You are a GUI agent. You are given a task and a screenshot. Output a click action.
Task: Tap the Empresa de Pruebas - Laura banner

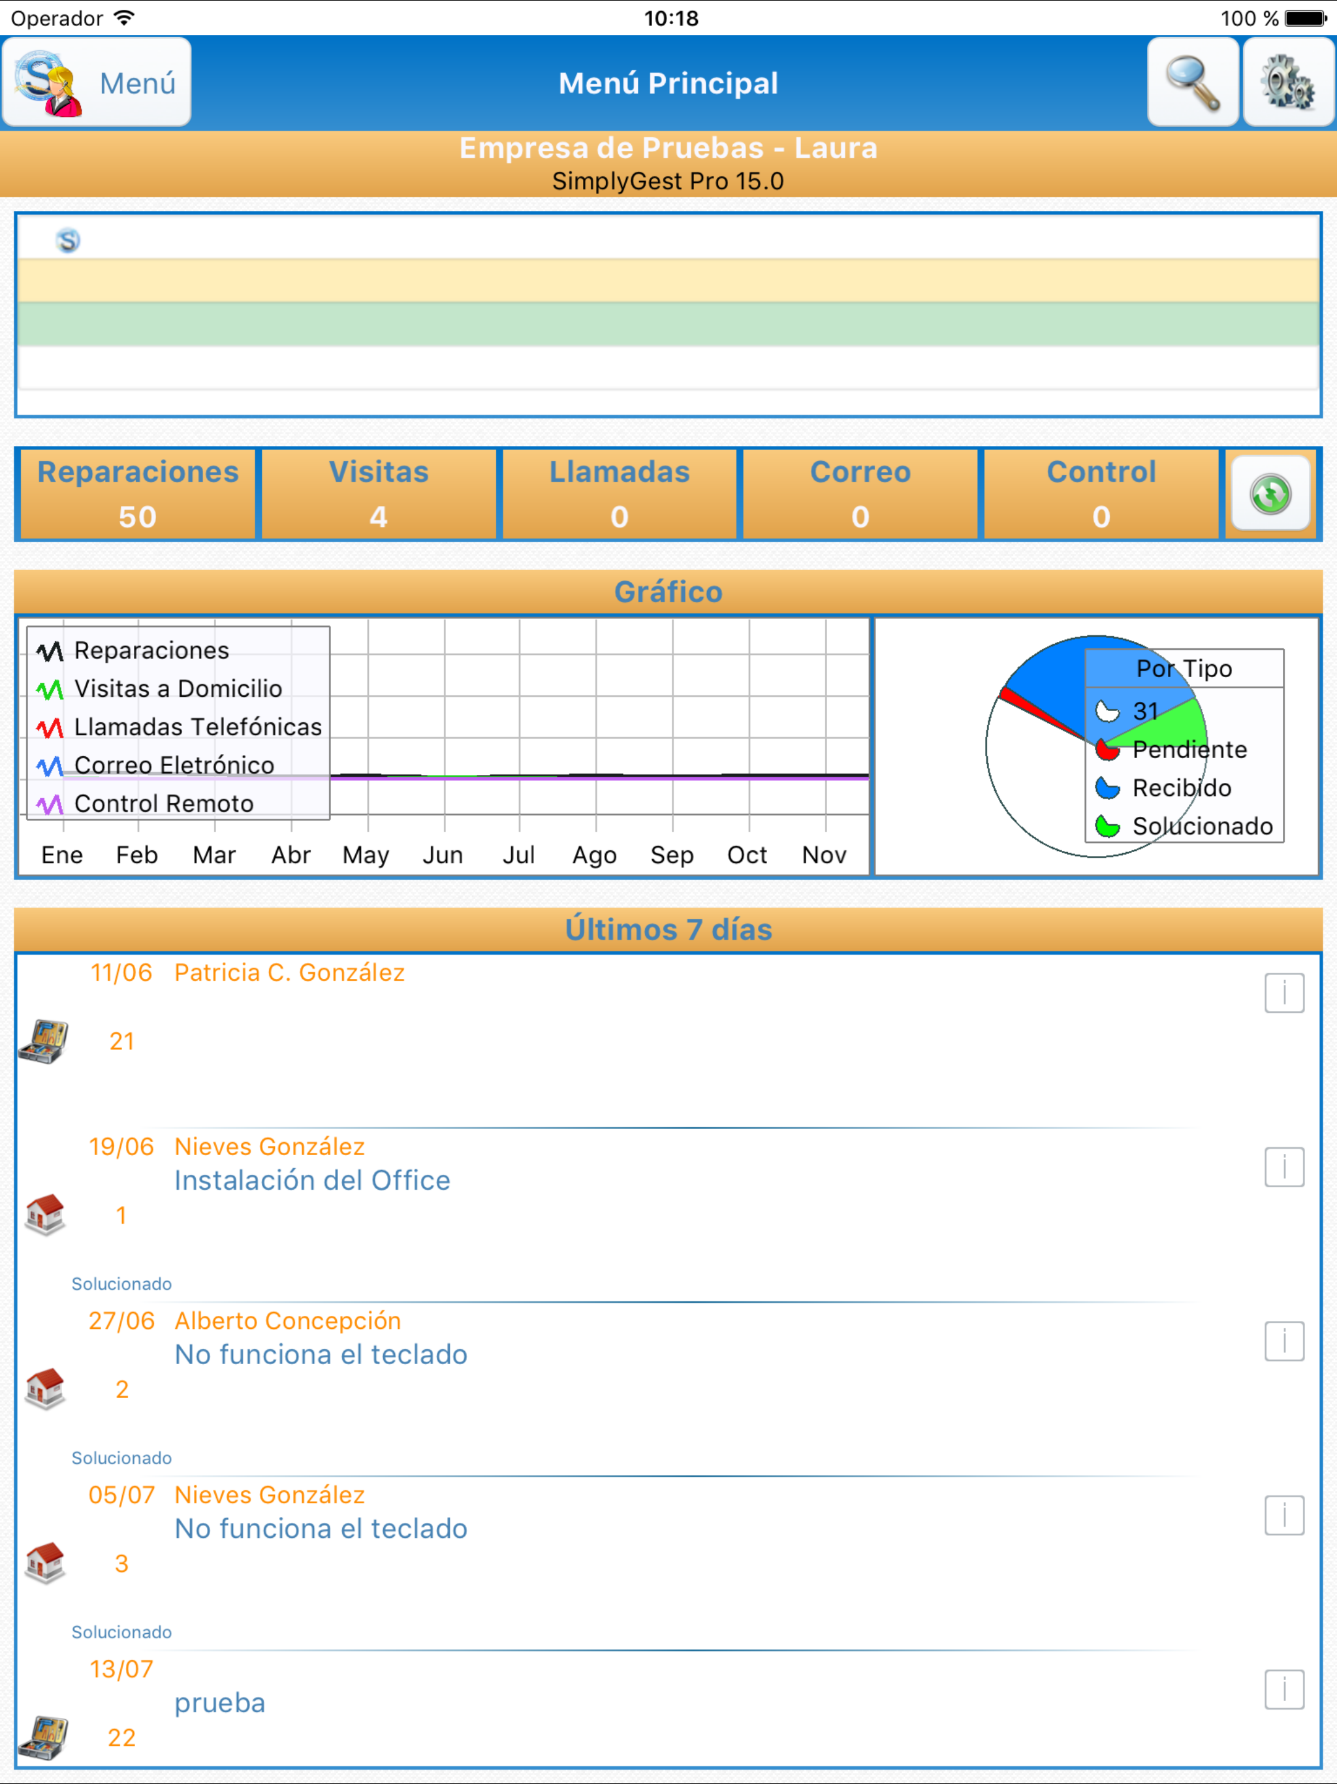point(668,165)
